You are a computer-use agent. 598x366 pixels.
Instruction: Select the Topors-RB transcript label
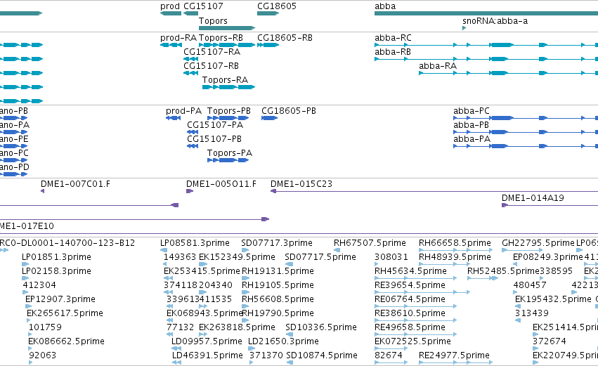(x=221, y=38)
